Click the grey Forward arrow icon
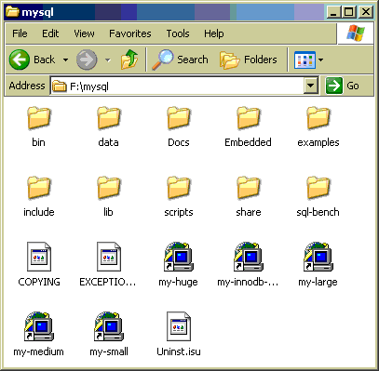Image resolution: width=379 pixels, height=371 pixels. [x=87, y=60]
